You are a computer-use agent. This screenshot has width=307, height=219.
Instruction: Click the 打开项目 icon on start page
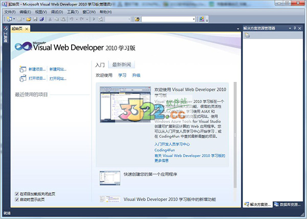23,79
